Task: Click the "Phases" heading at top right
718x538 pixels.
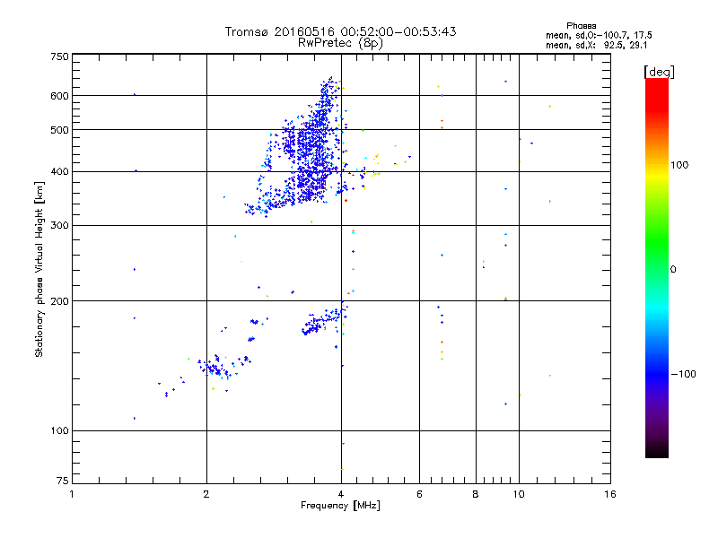Action: 581,26
